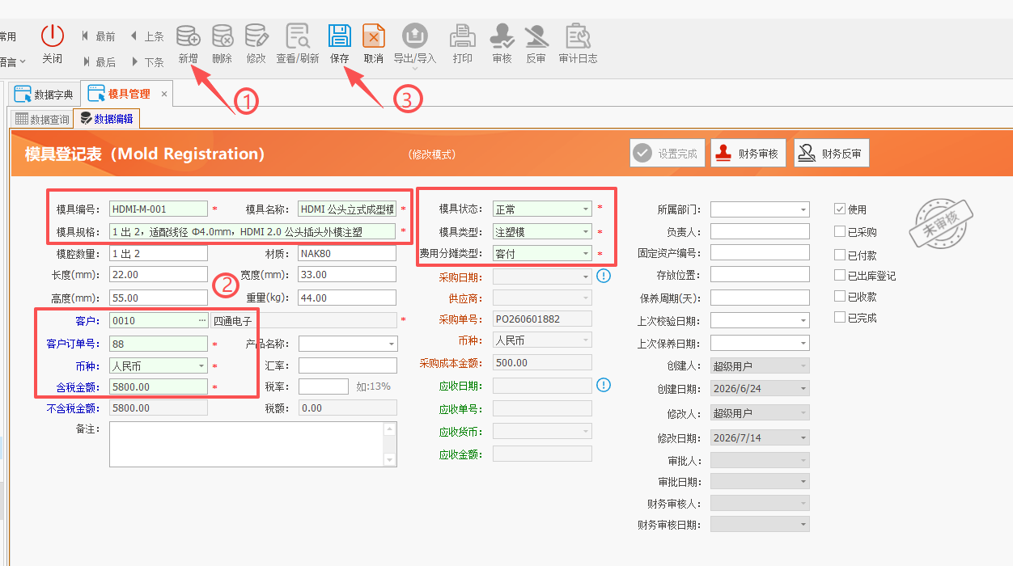Open the 模具状态 dropdown
The width and height of the screenshot is (1013, 566).
(585, 209)
